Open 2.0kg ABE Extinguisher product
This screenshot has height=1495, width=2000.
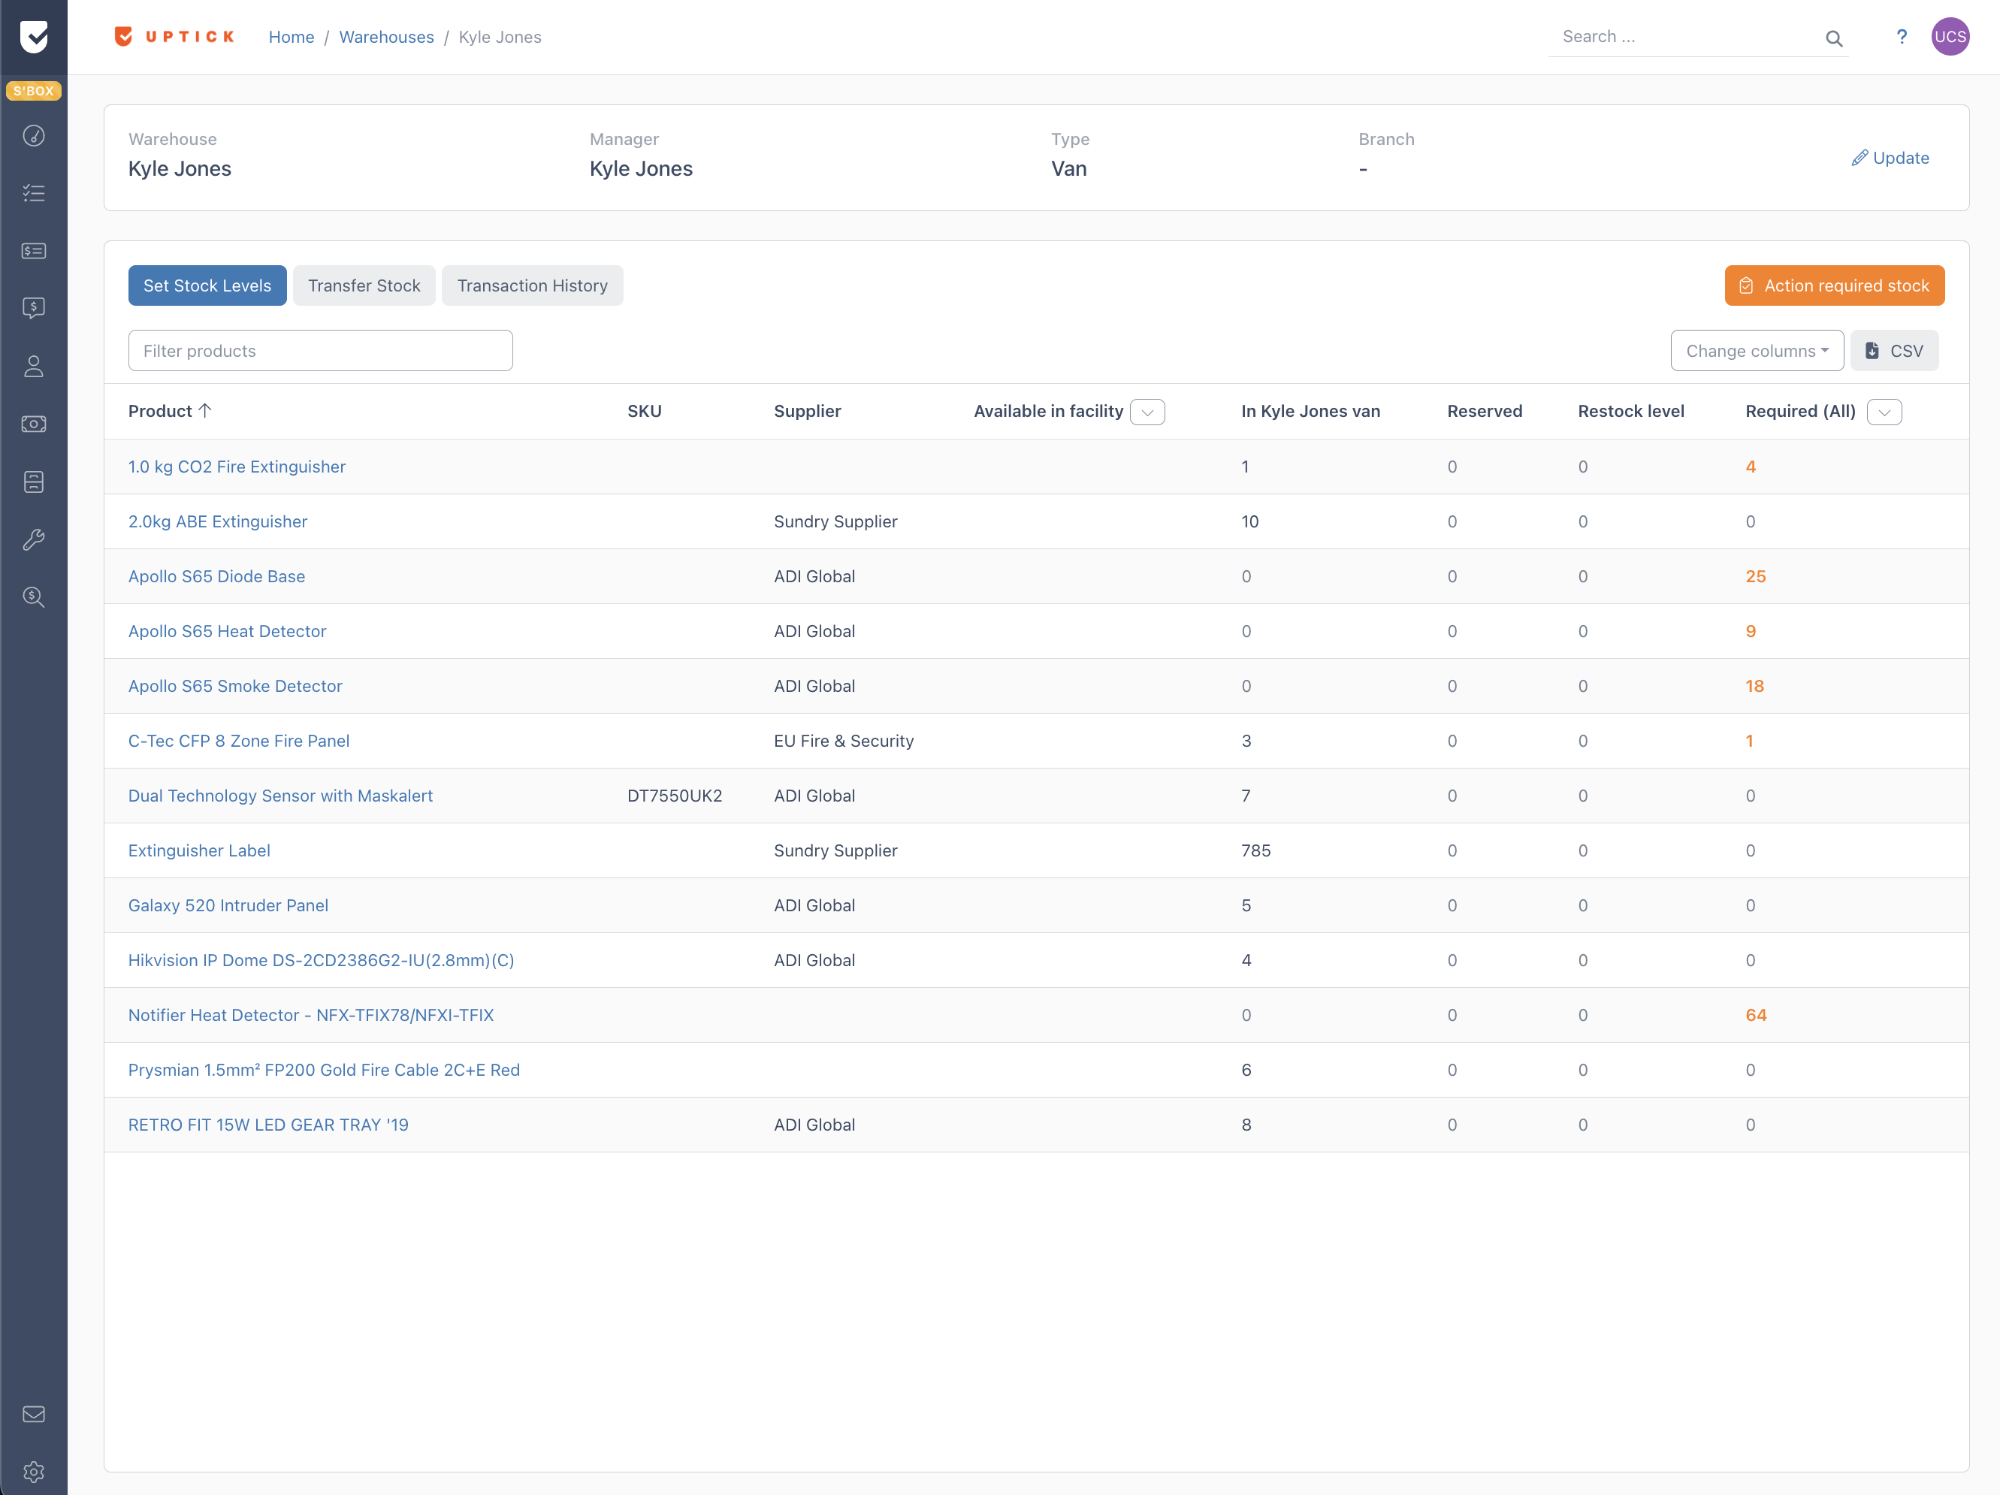pos(218,521)
